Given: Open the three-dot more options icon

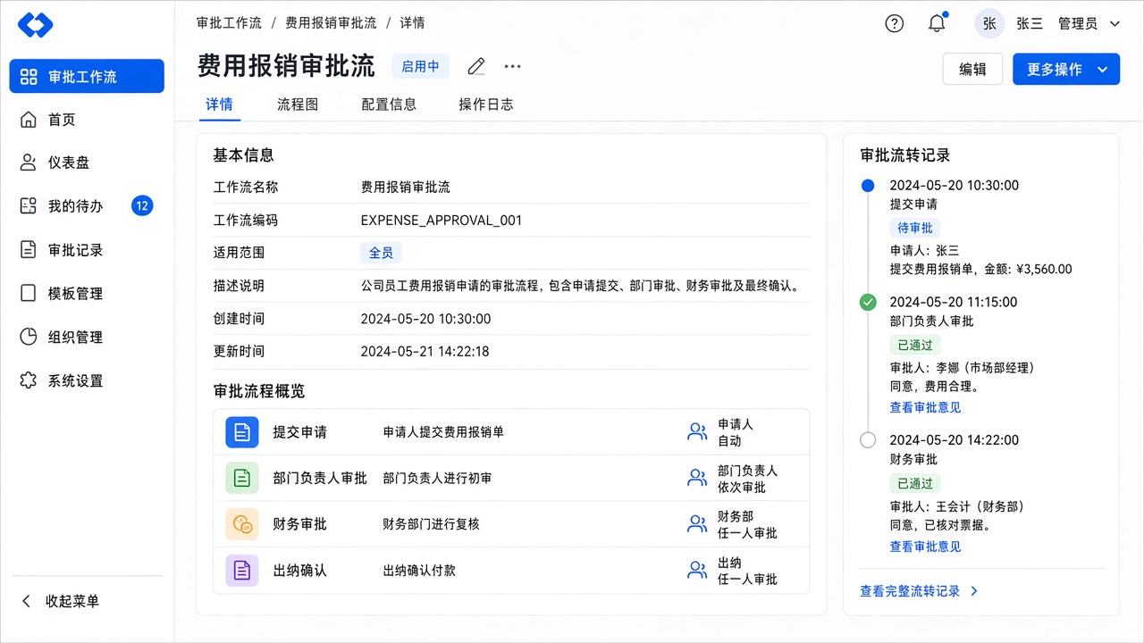Looking at the screenshot, I should click(x=512, y=66).
